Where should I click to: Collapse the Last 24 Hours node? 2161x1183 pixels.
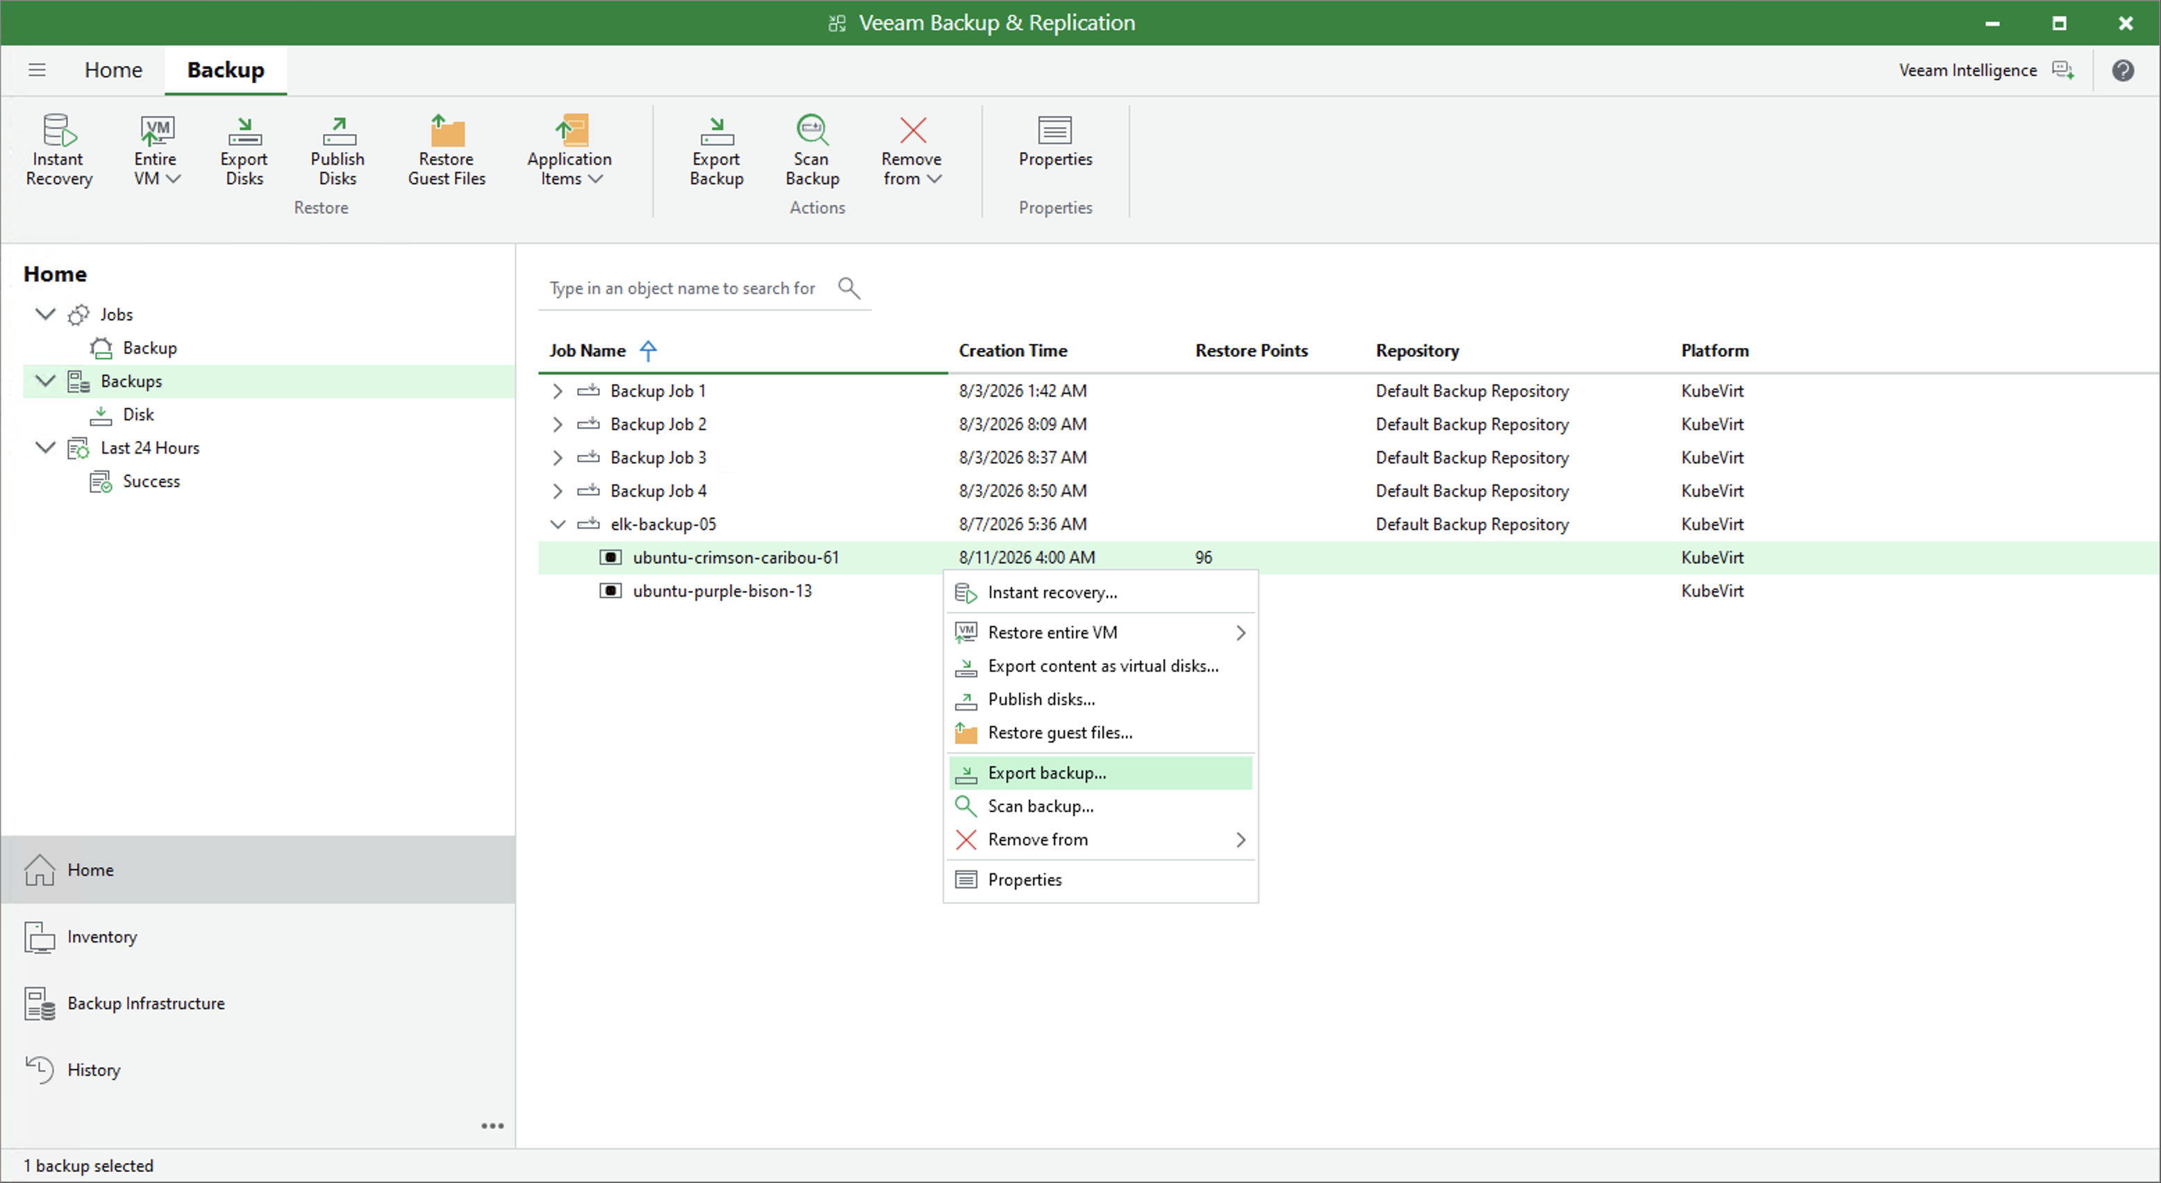tap(45, 447)
